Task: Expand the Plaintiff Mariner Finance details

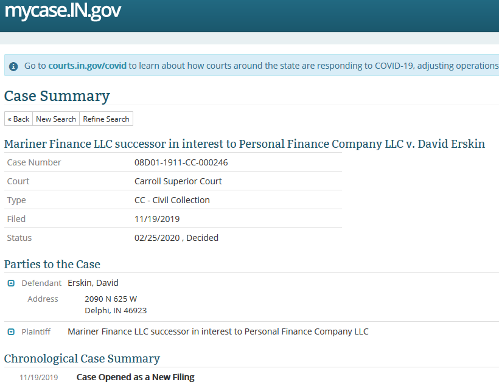Action: point(11,332)
